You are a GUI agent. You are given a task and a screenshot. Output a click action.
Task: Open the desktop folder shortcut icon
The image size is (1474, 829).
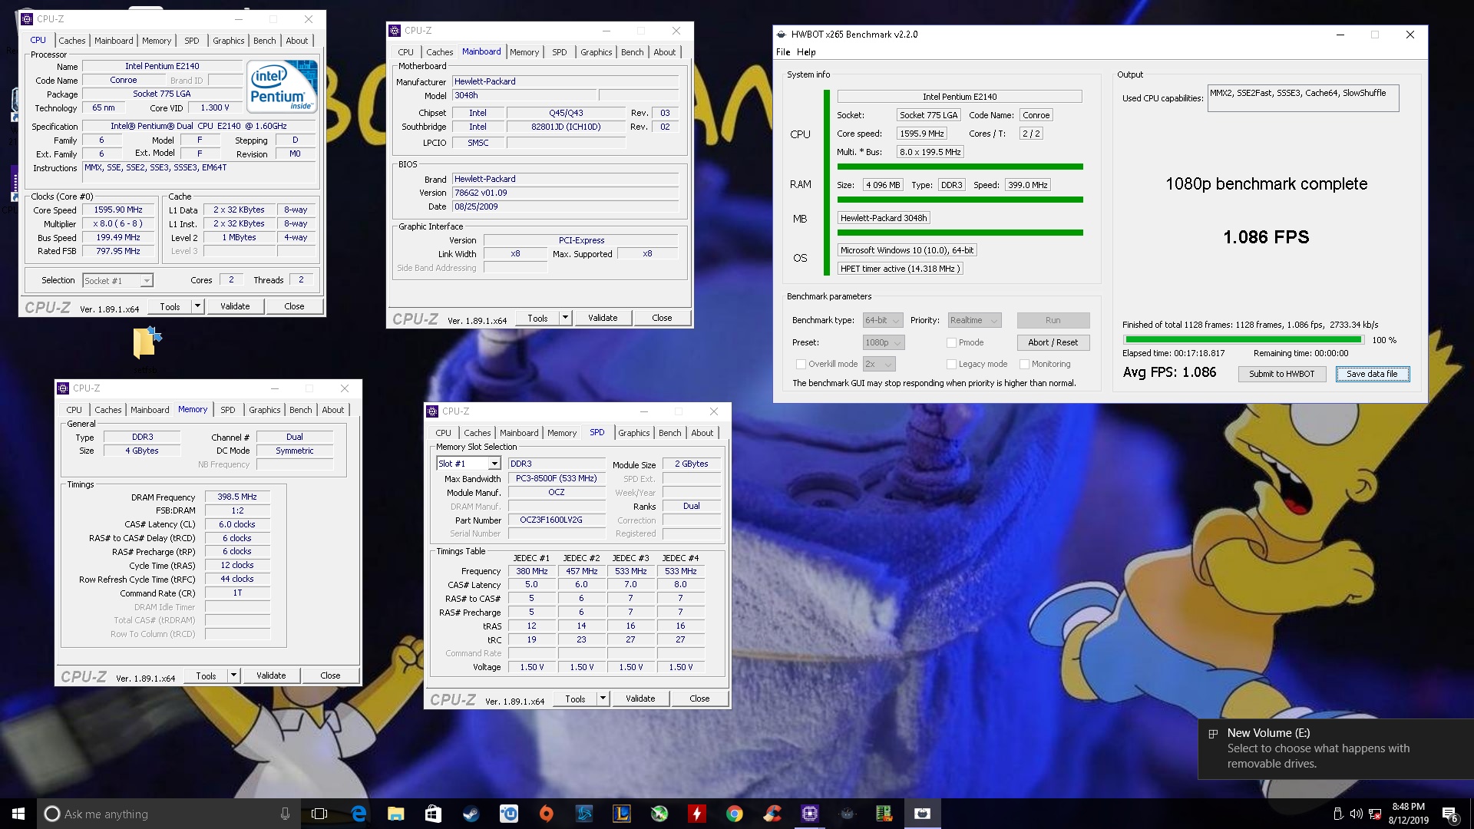146,342
